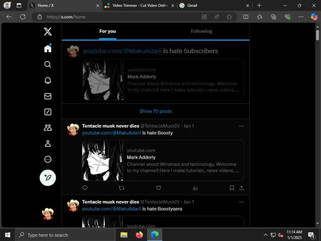This screenshot has height=241, width=321.
Task: Open more options on 'is hate Boostyaera' post
Action: 242,202
